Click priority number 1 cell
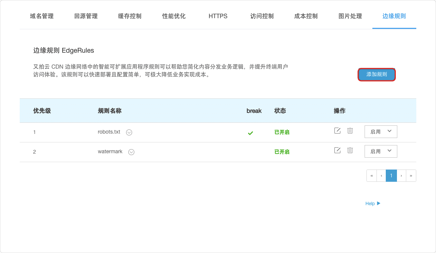436x253 pixels. 35,132
